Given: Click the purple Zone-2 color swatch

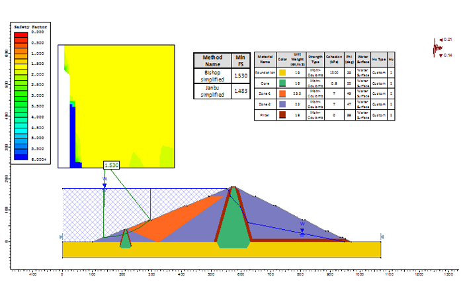Looking at the screenshot, I should point(282,105).
